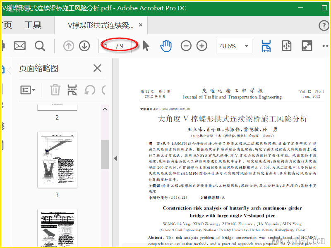Image resolution: width=331 pixels, height=248 pixels.
Task: Click the current page number field
Action: (x=107, y=46)
